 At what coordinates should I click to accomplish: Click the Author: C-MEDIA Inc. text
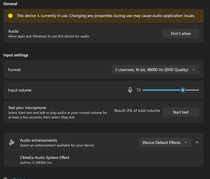[36, 163]
